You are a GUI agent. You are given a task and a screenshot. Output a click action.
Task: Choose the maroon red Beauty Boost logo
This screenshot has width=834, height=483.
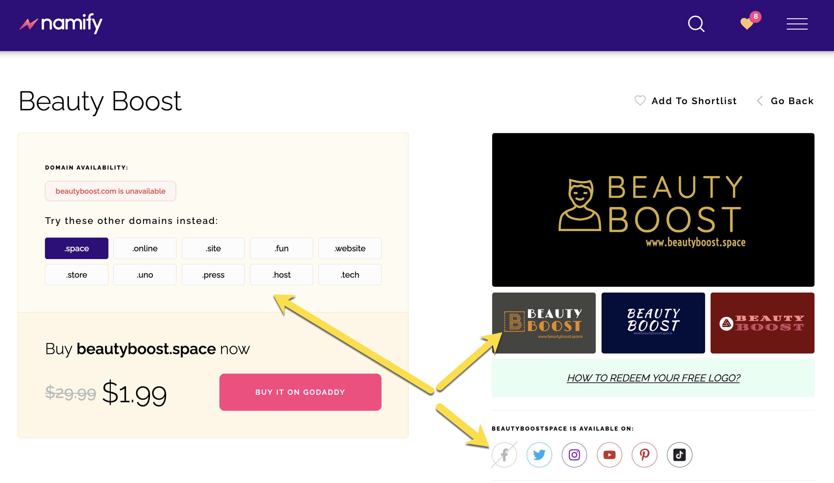click(x=762, y=323)
